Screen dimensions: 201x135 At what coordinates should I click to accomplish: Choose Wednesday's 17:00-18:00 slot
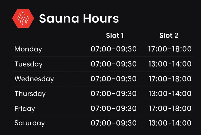(170, 79)
